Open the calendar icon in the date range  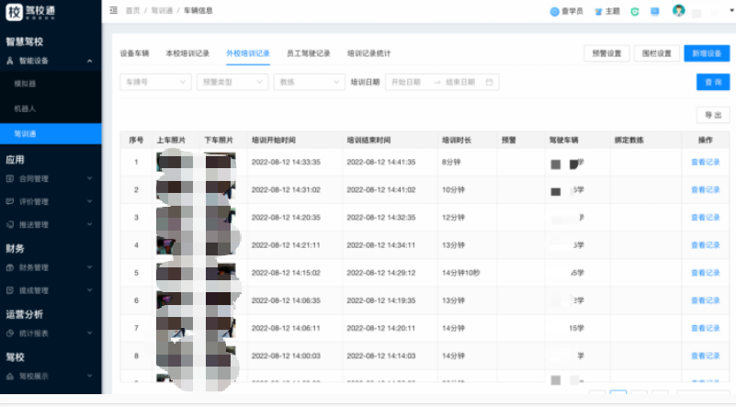click(491, 82)
